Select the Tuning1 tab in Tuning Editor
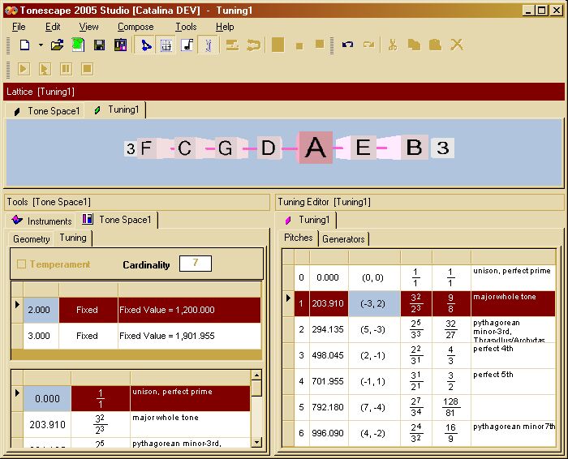Viewport: 568px width, 459px height. pos(308,220)
